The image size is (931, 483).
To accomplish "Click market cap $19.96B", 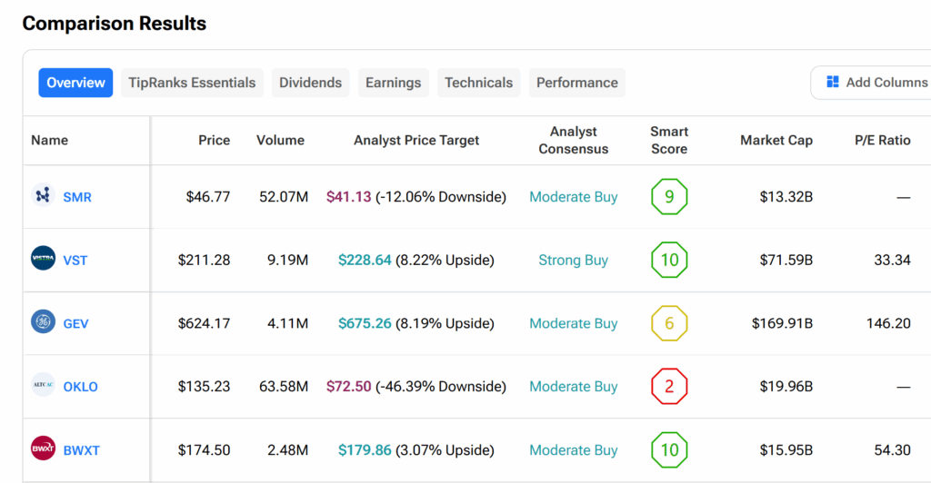I will [x=786, y=387].
